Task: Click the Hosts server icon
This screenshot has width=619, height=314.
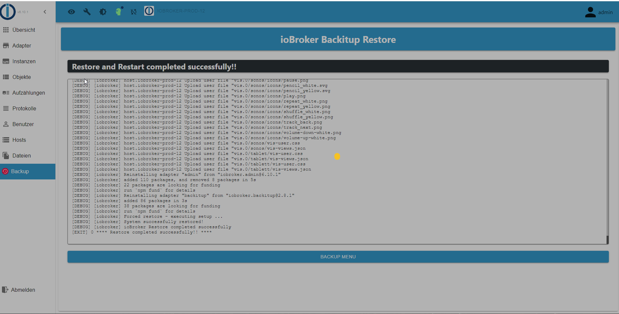Action: [6, 140]
